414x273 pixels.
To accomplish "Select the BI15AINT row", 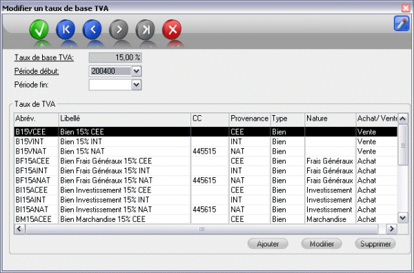I will (x=206, y=200).
